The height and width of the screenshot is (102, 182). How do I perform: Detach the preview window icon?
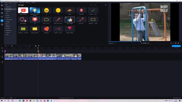(x=176, y=43)
